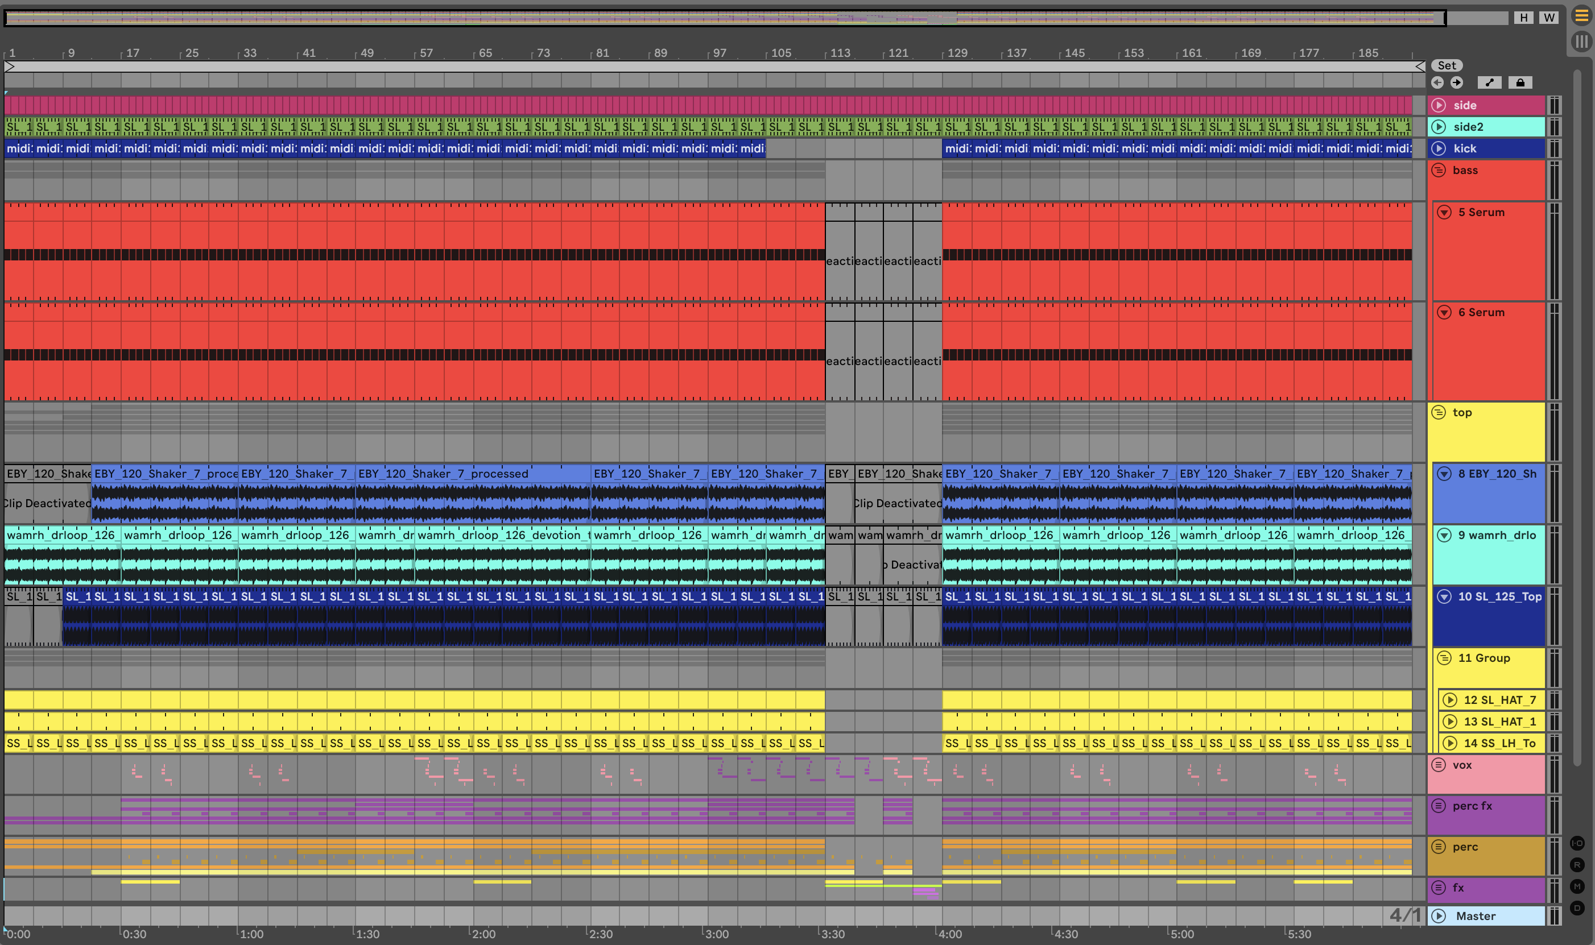Toggle track Delay section D button
This screenshot has height=945, width=1595.
coord(1577,907)
